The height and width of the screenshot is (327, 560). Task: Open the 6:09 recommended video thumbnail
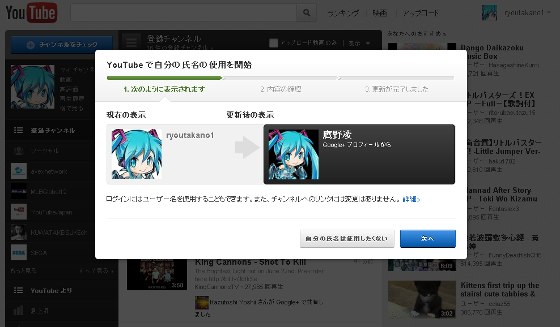422,265
